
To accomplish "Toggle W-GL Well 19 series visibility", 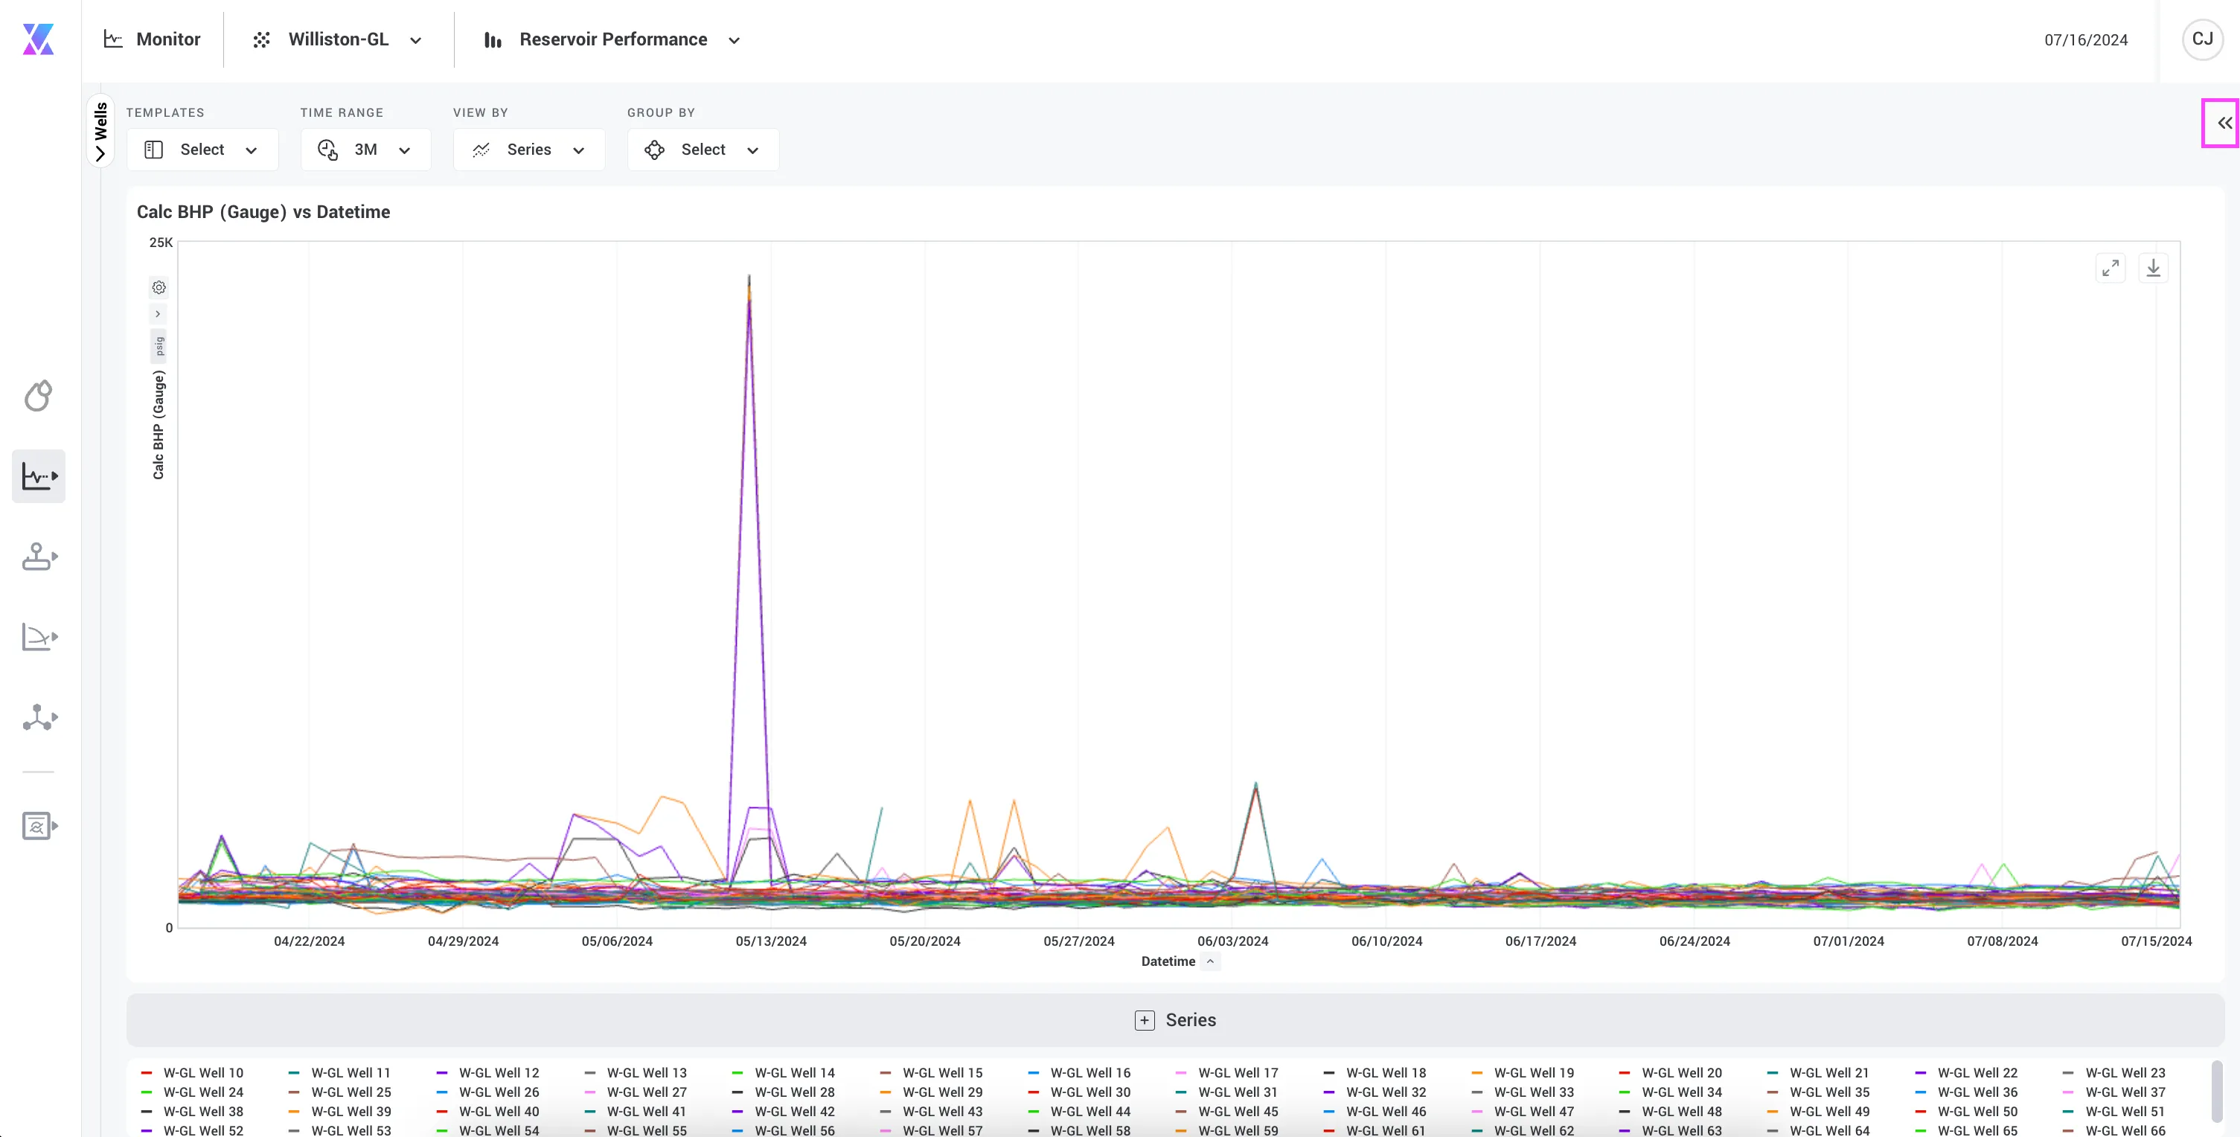I will [1523, 1073].
